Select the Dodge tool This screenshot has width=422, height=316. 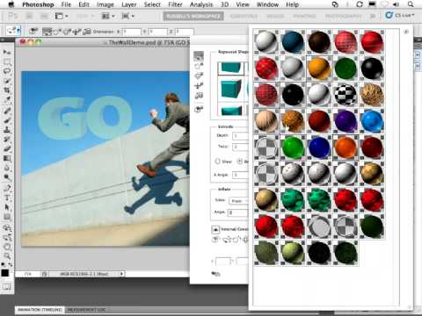click(x=7, y=177)
